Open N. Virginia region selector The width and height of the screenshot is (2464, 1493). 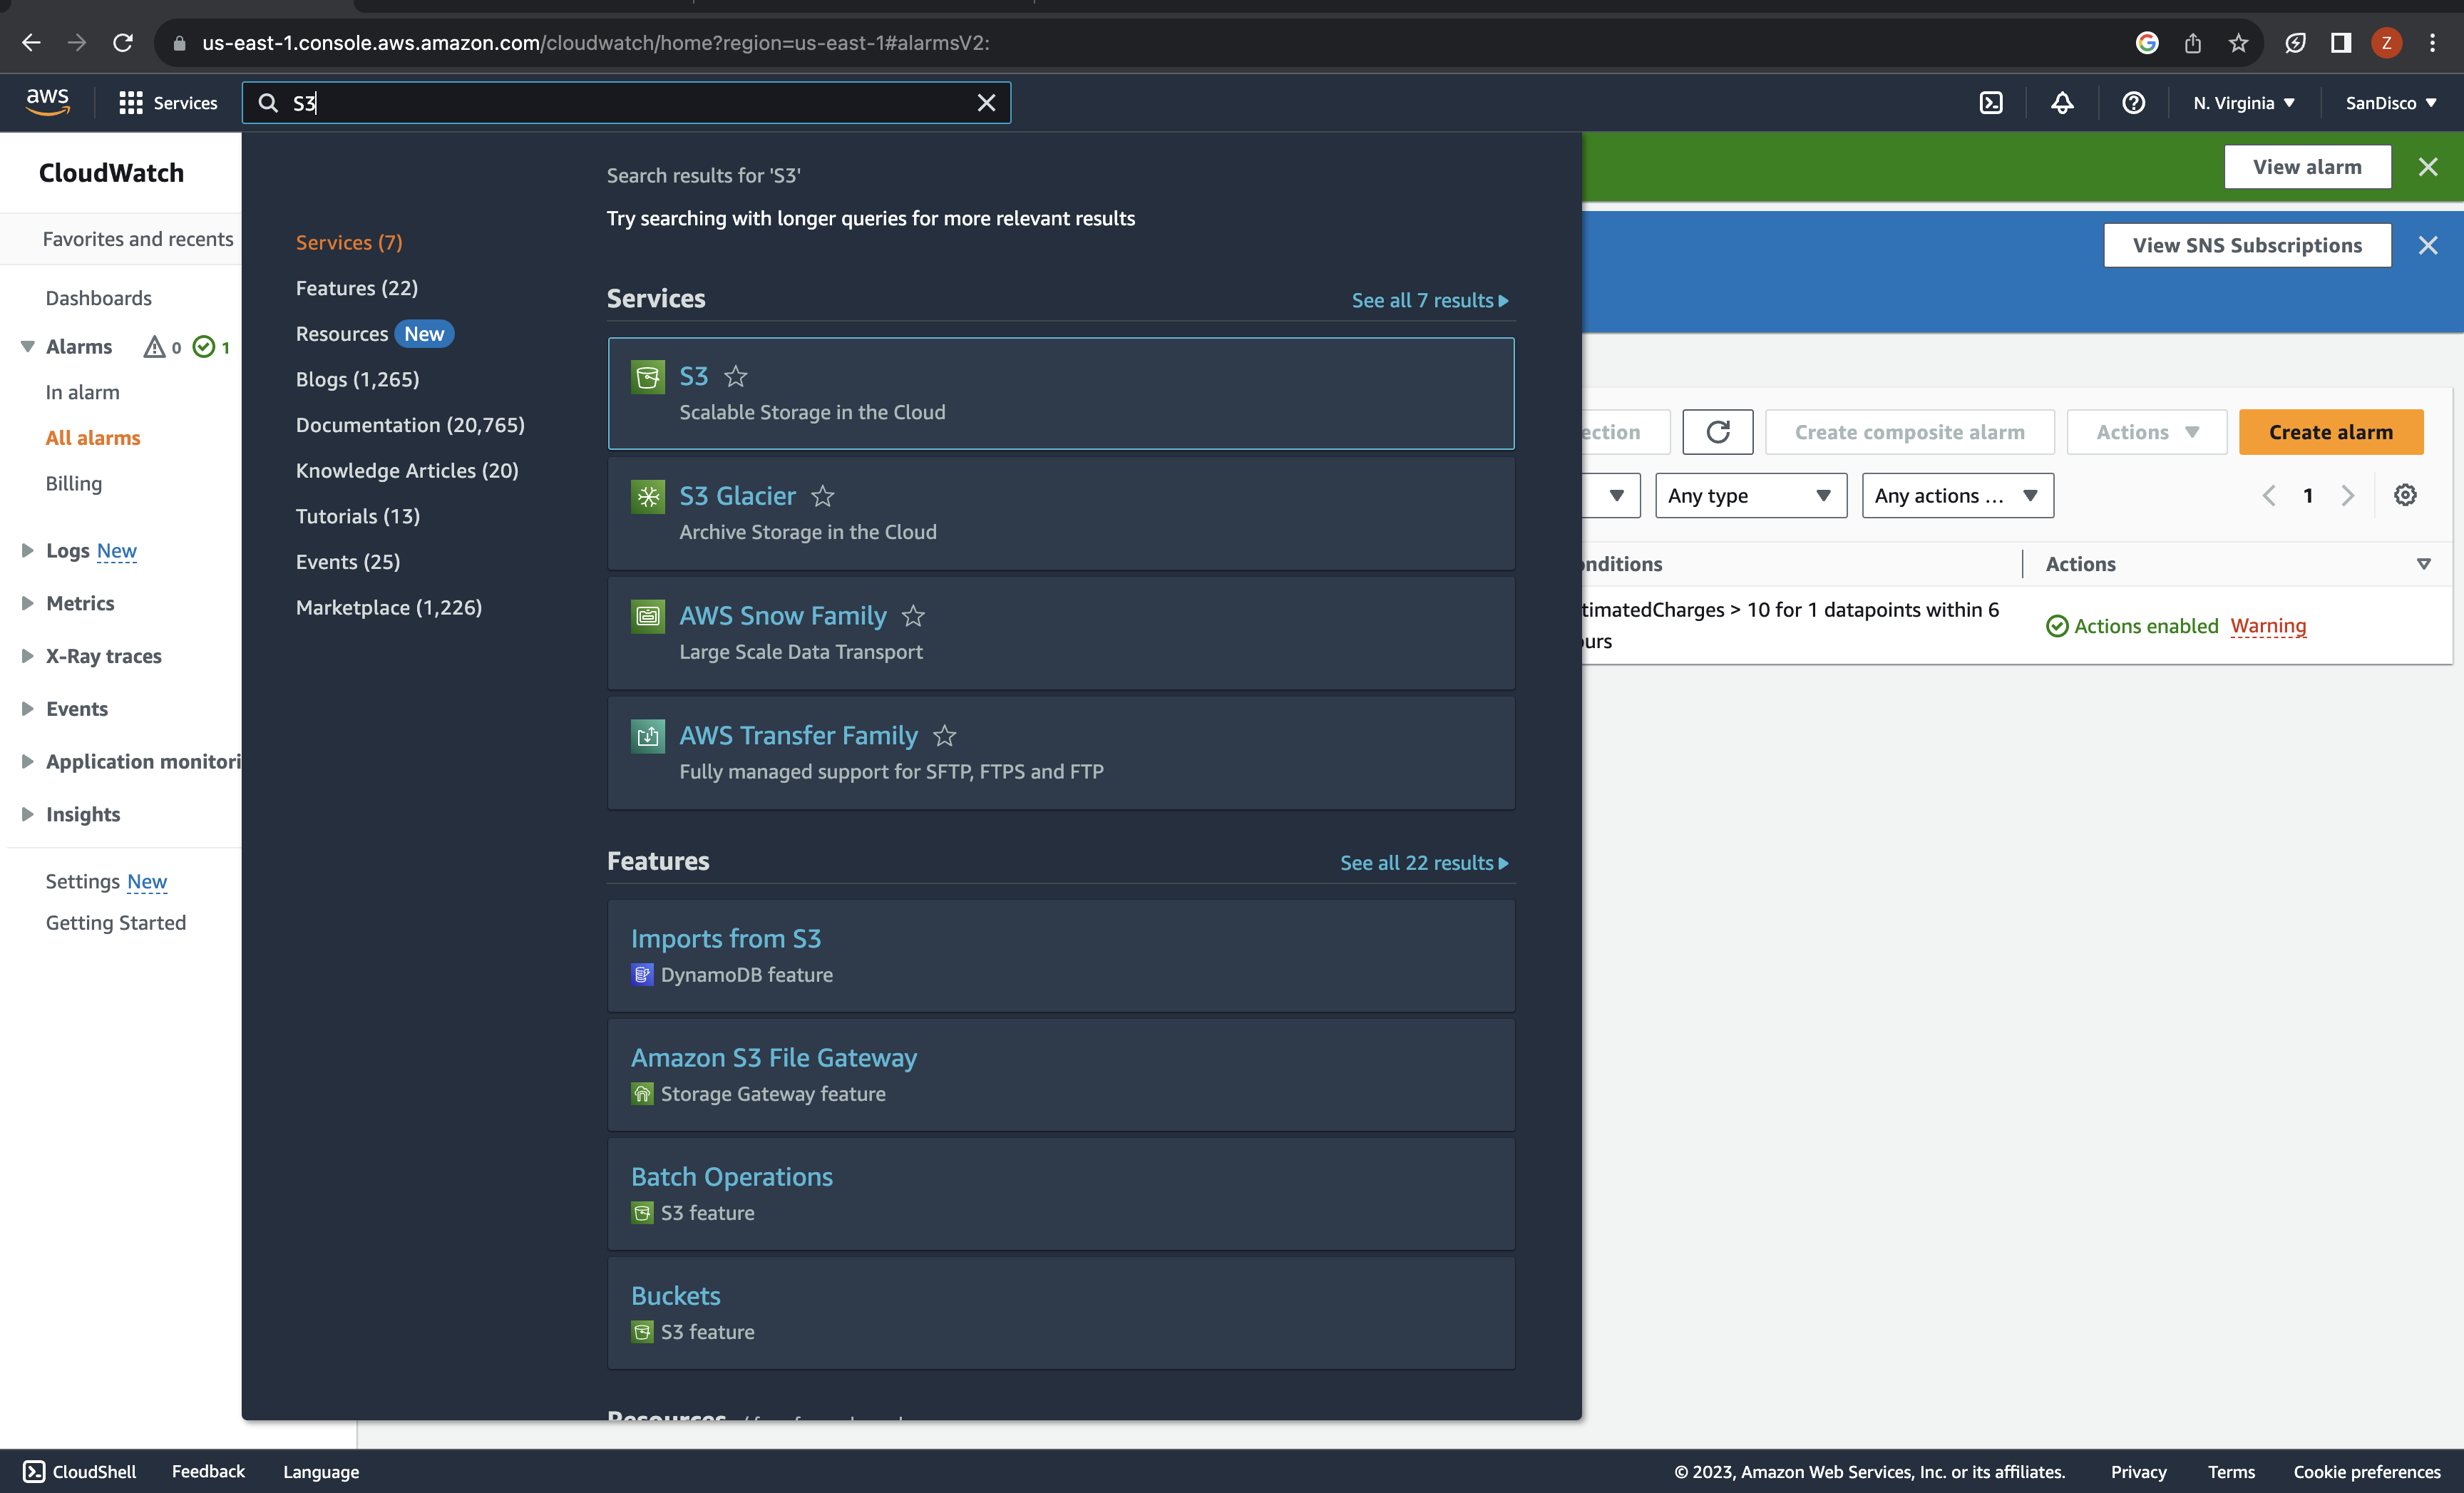tap(2243, 103)
